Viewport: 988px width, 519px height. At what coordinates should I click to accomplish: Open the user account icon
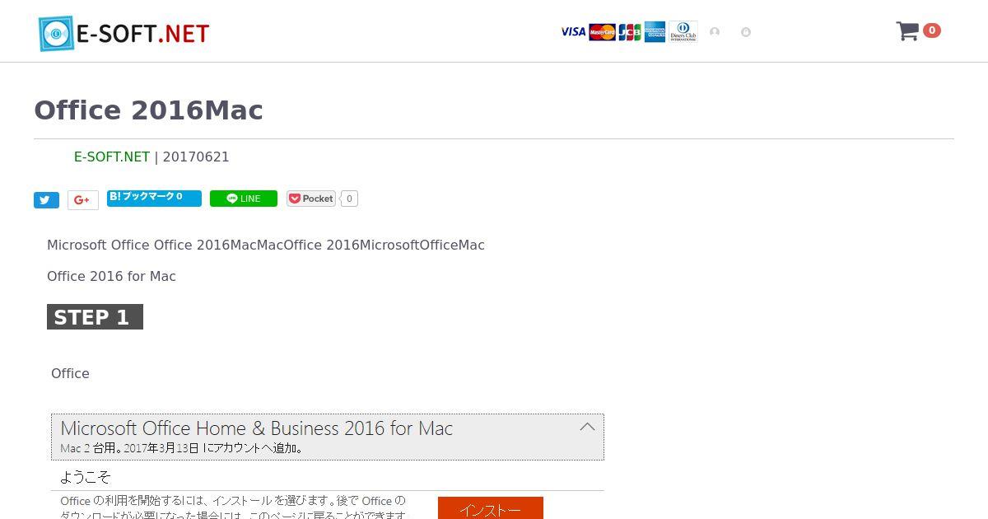pyautogui.click(x=715, y=32)
